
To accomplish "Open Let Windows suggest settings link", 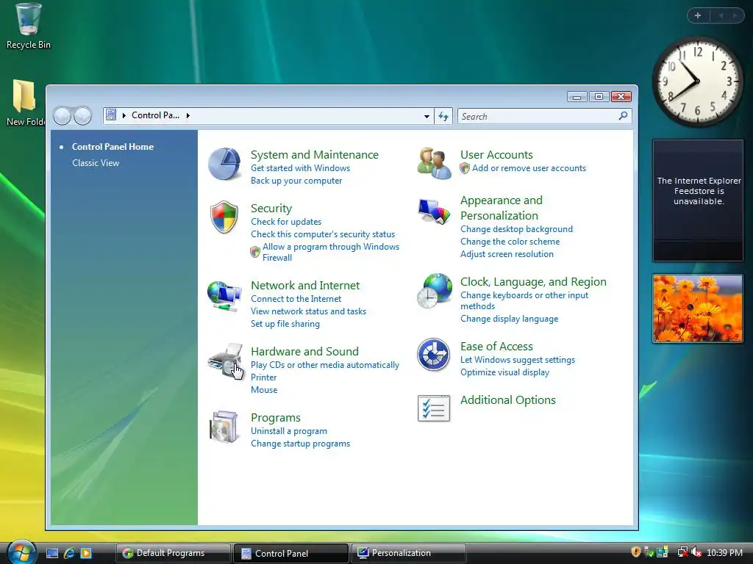I will pos(517,360).
